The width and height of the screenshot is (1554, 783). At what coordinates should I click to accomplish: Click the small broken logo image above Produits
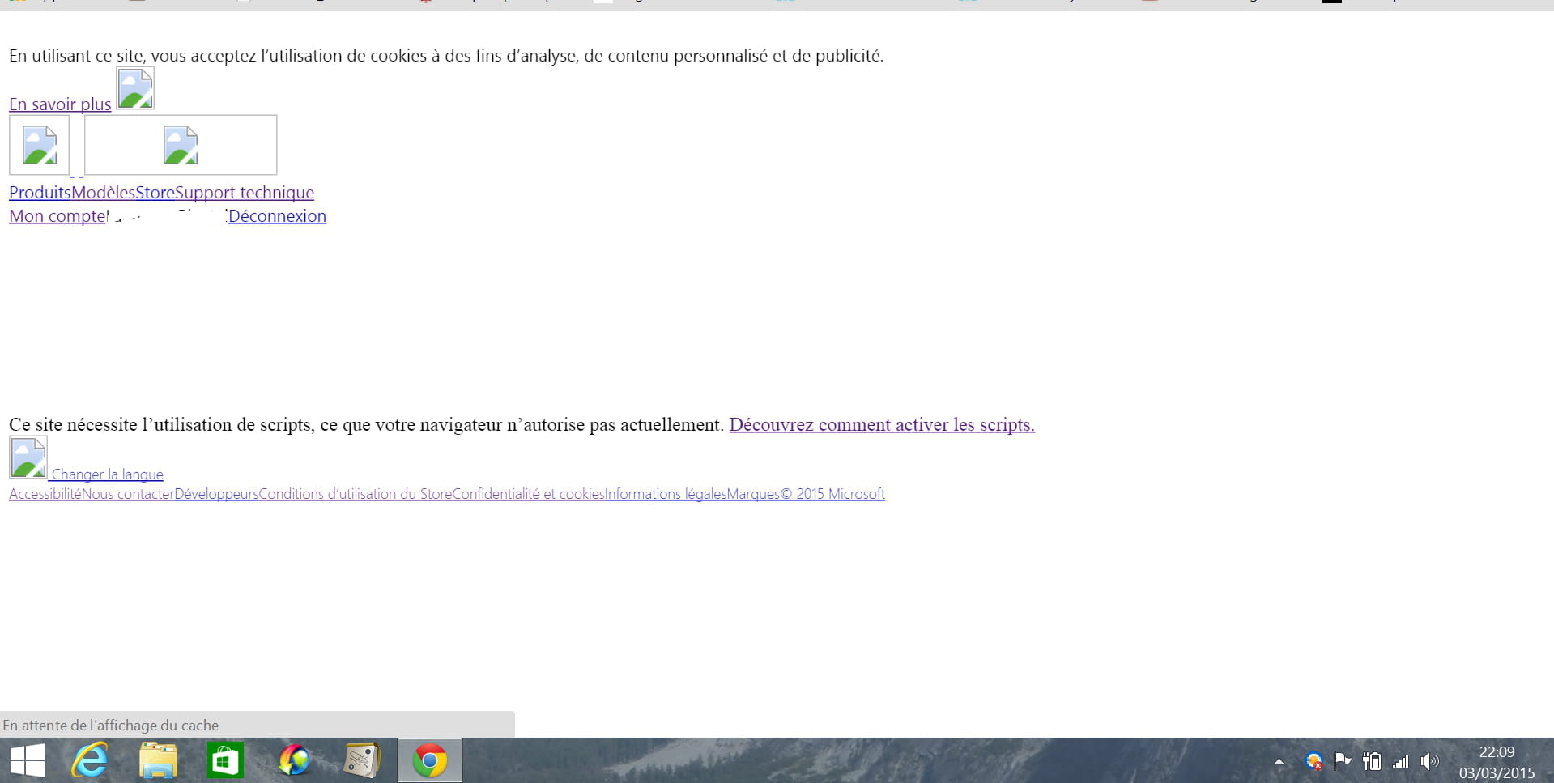39,145
